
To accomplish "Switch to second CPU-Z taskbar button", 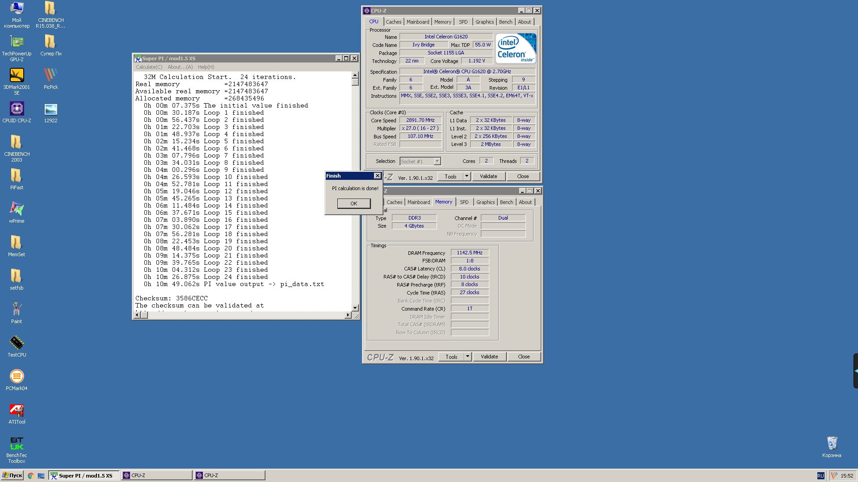I will (x=229, y=476).
